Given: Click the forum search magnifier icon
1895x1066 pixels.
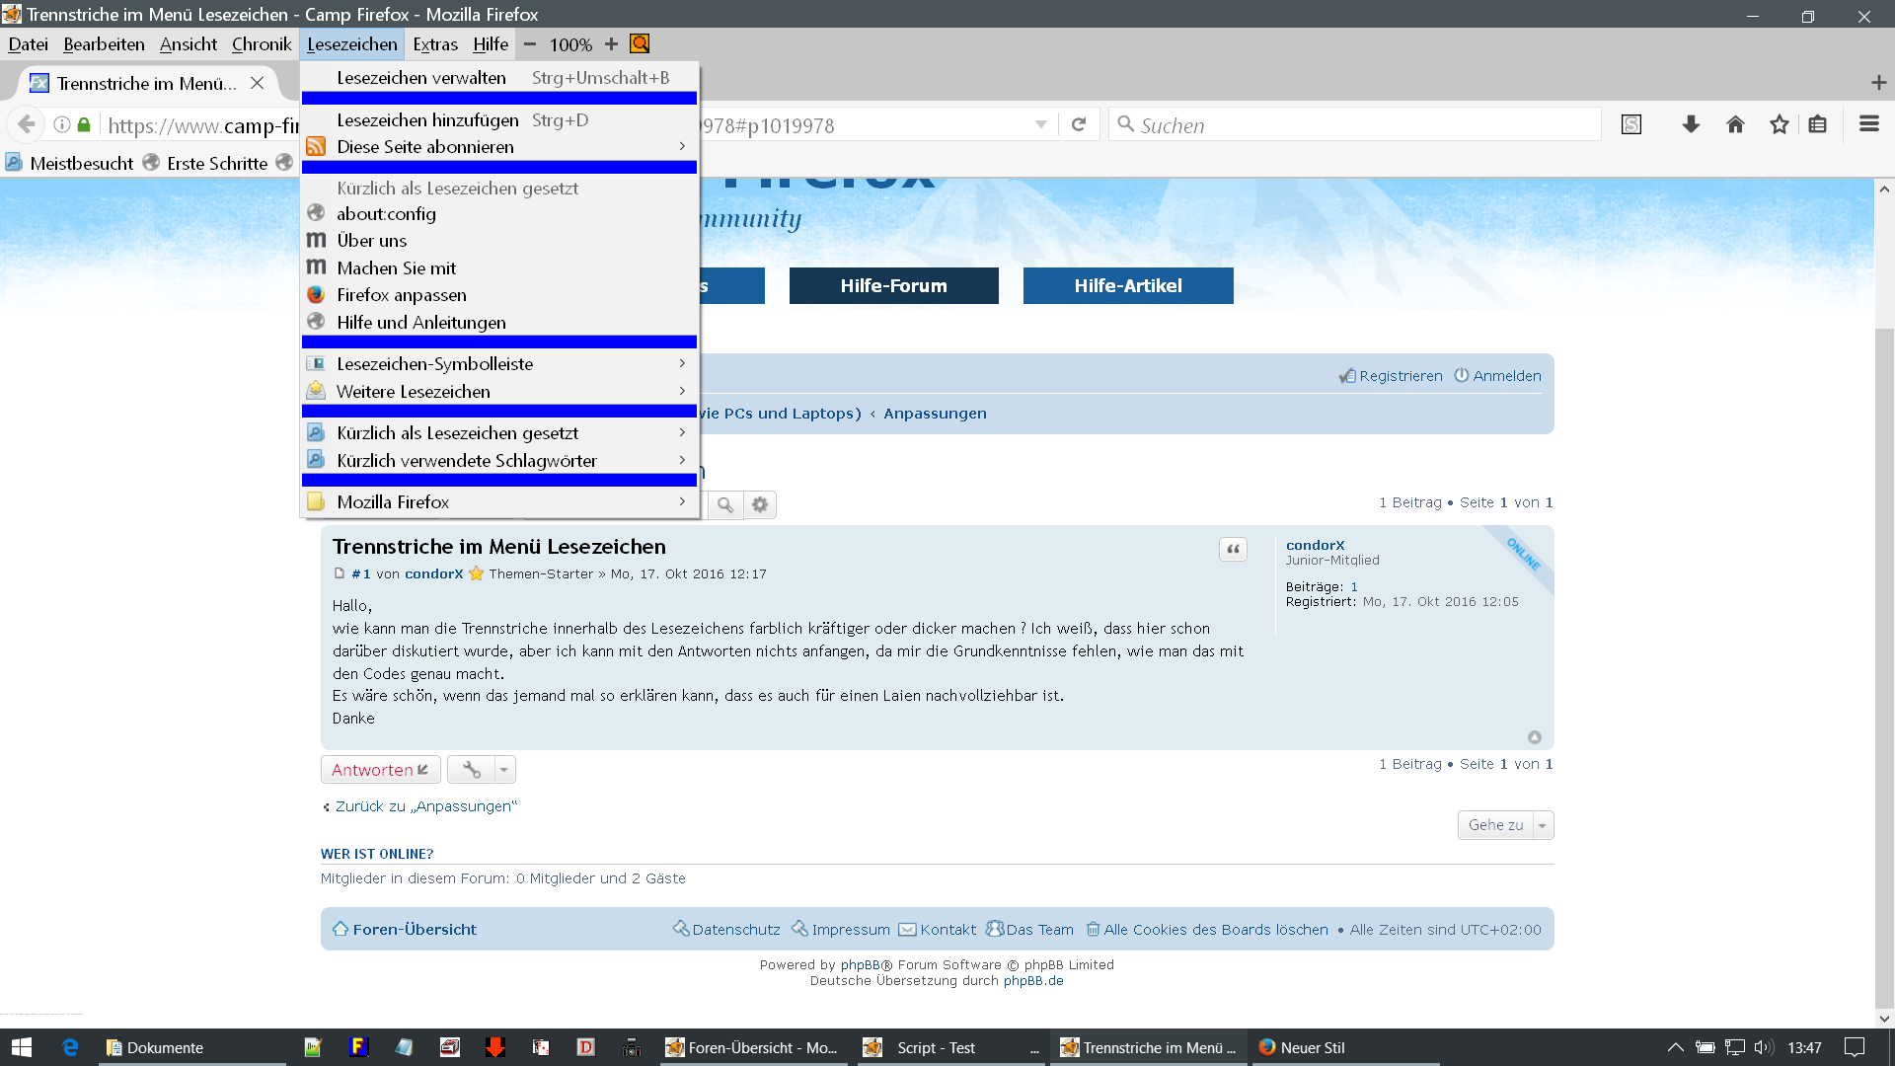Looking at the screenshot, I should click(725, 505).
